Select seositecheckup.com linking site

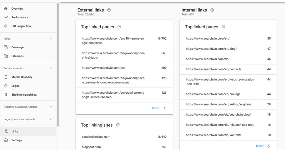coord(124,137)
